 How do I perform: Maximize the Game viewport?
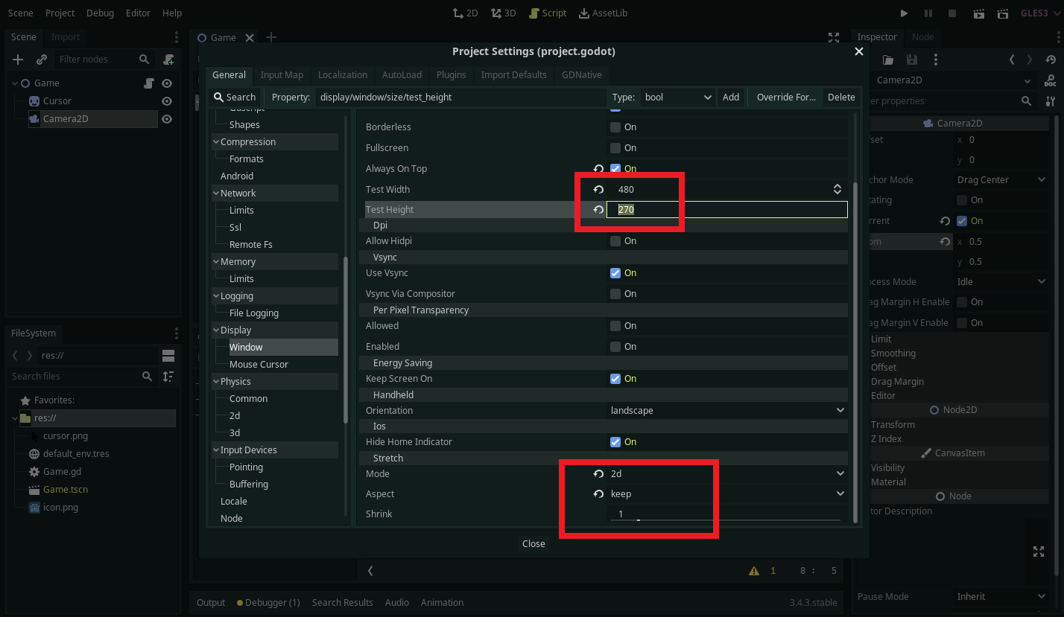coord(833,36)
